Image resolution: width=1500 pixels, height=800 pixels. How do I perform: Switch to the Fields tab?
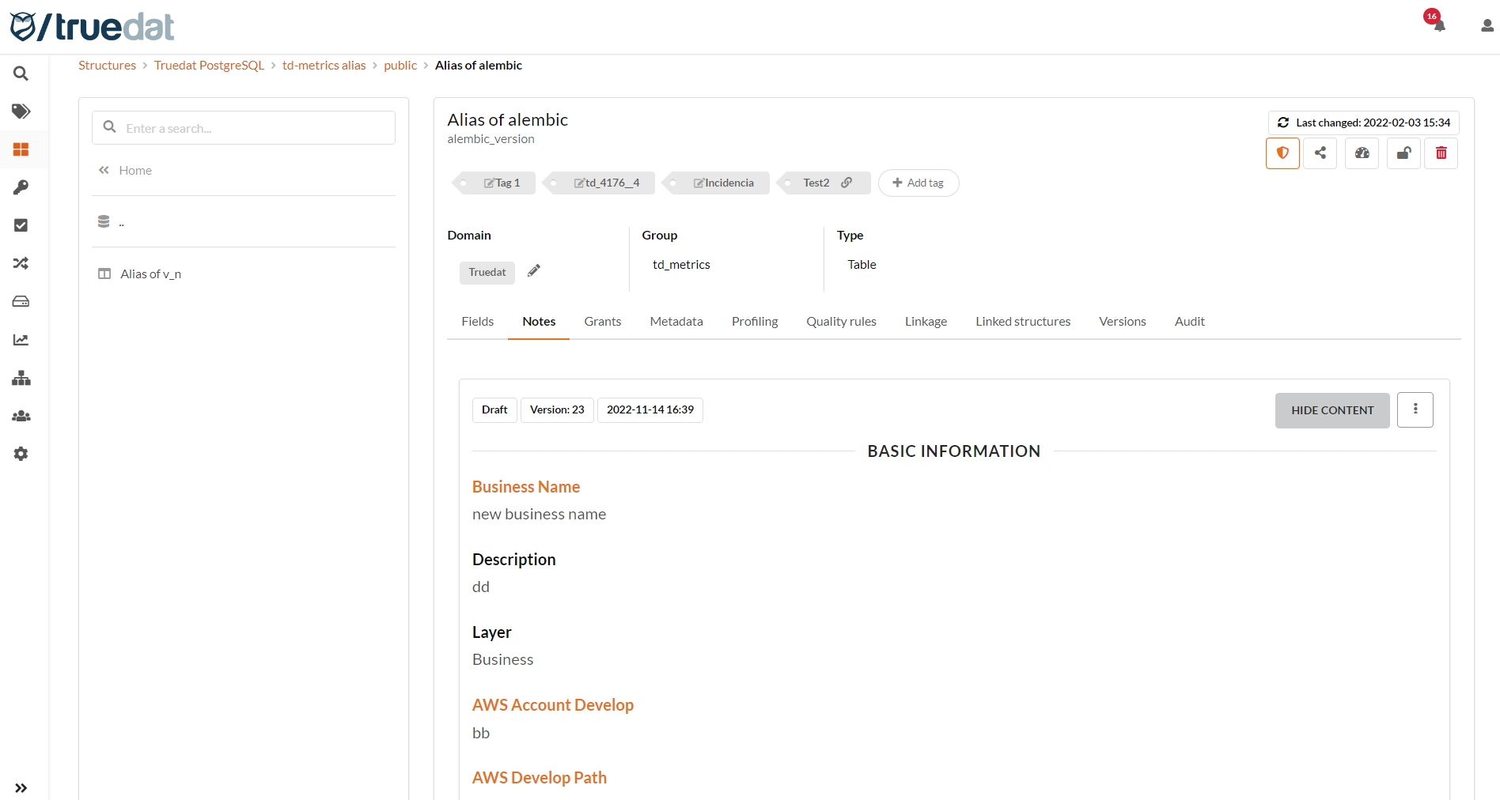pyautogui.click(x=477, y=321)
